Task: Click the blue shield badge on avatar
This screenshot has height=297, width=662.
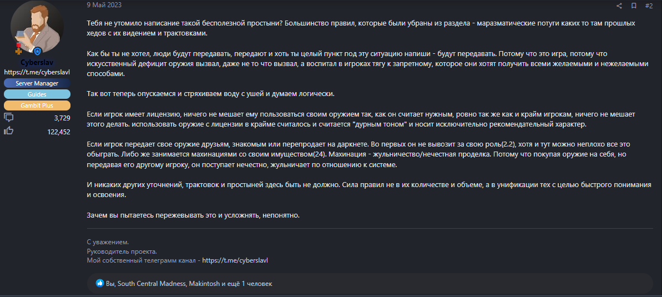Action: point(38,52)
